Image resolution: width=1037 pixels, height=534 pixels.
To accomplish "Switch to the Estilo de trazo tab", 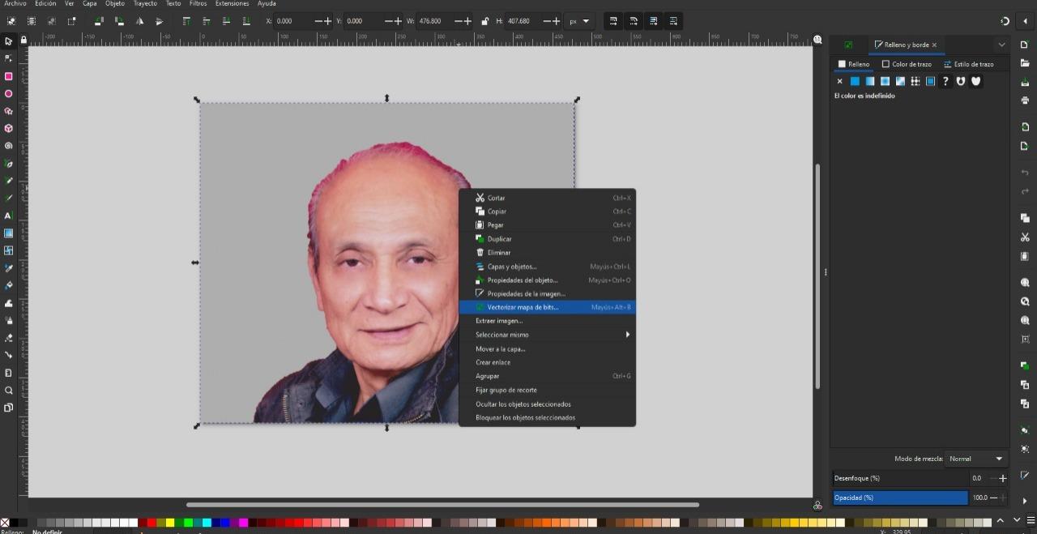I will [x=969, y=64].
